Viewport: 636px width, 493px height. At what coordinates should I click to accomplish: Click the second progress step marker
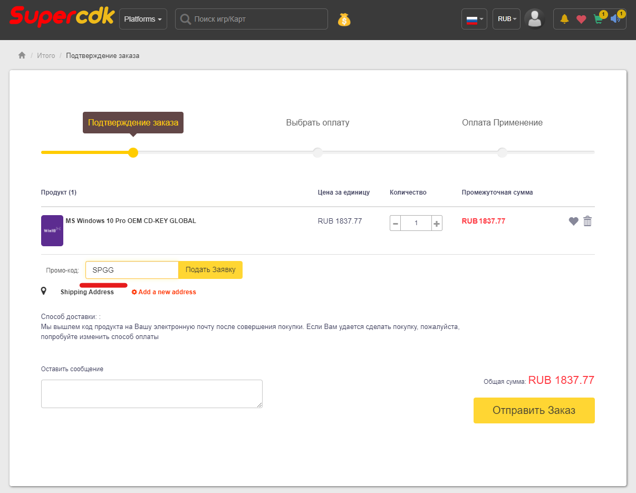click(317, 152)
